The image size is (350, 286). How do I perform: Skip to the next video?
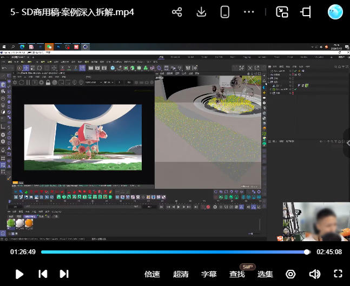coord(64,274)
